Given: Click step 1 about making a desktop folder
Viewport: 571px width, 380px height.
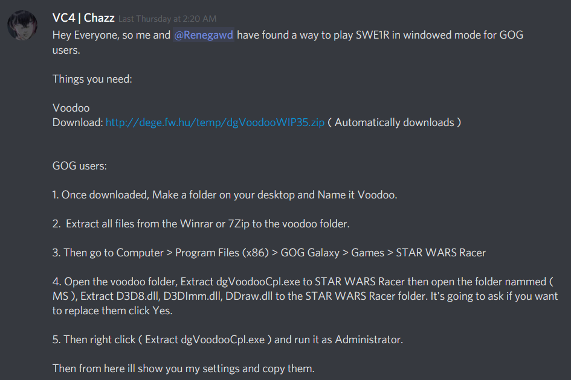Looking at the screenshot, I should 225,195.
